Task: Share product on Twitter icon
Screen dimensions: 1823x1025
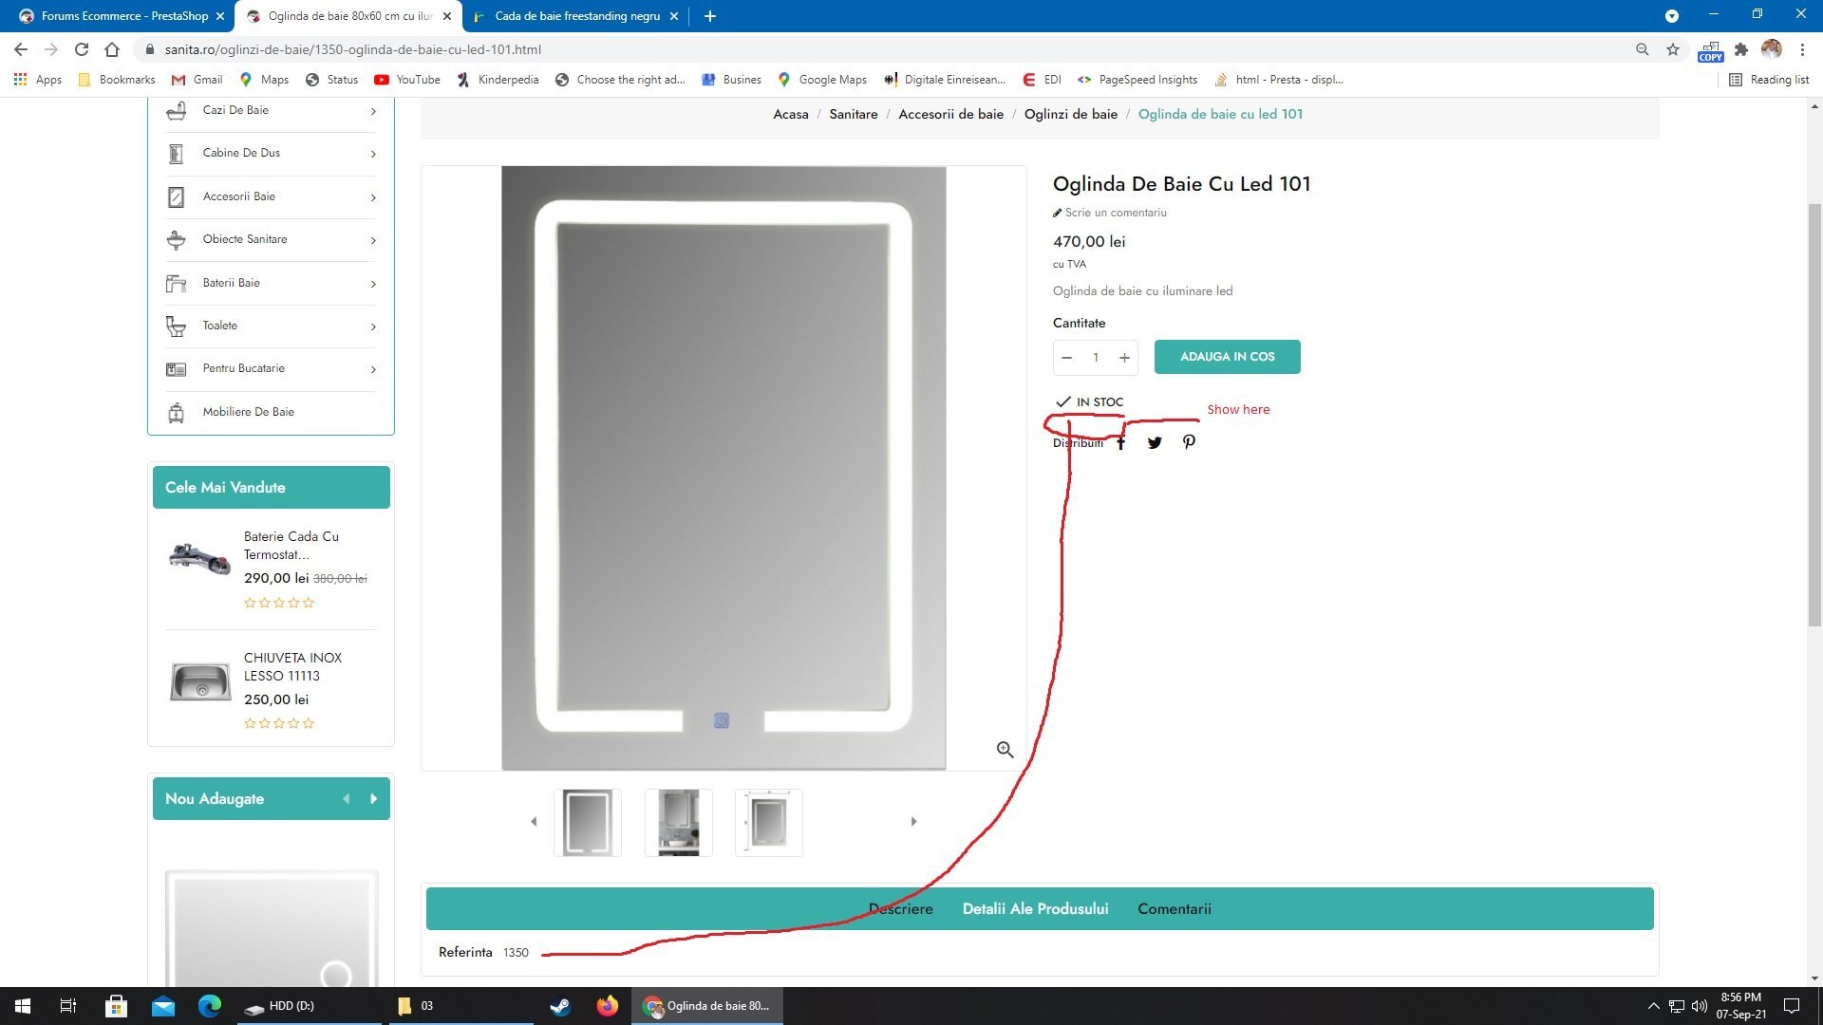Action: coord(1155,442)
